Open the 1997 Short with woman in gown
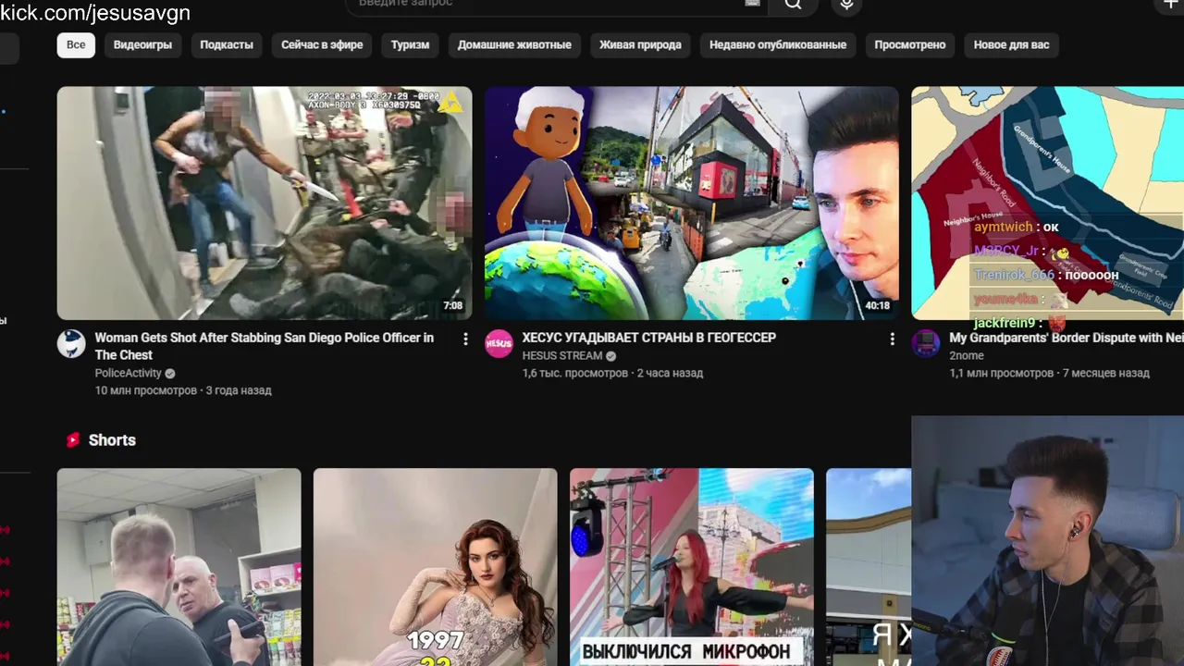 click(x=436, y=567)
